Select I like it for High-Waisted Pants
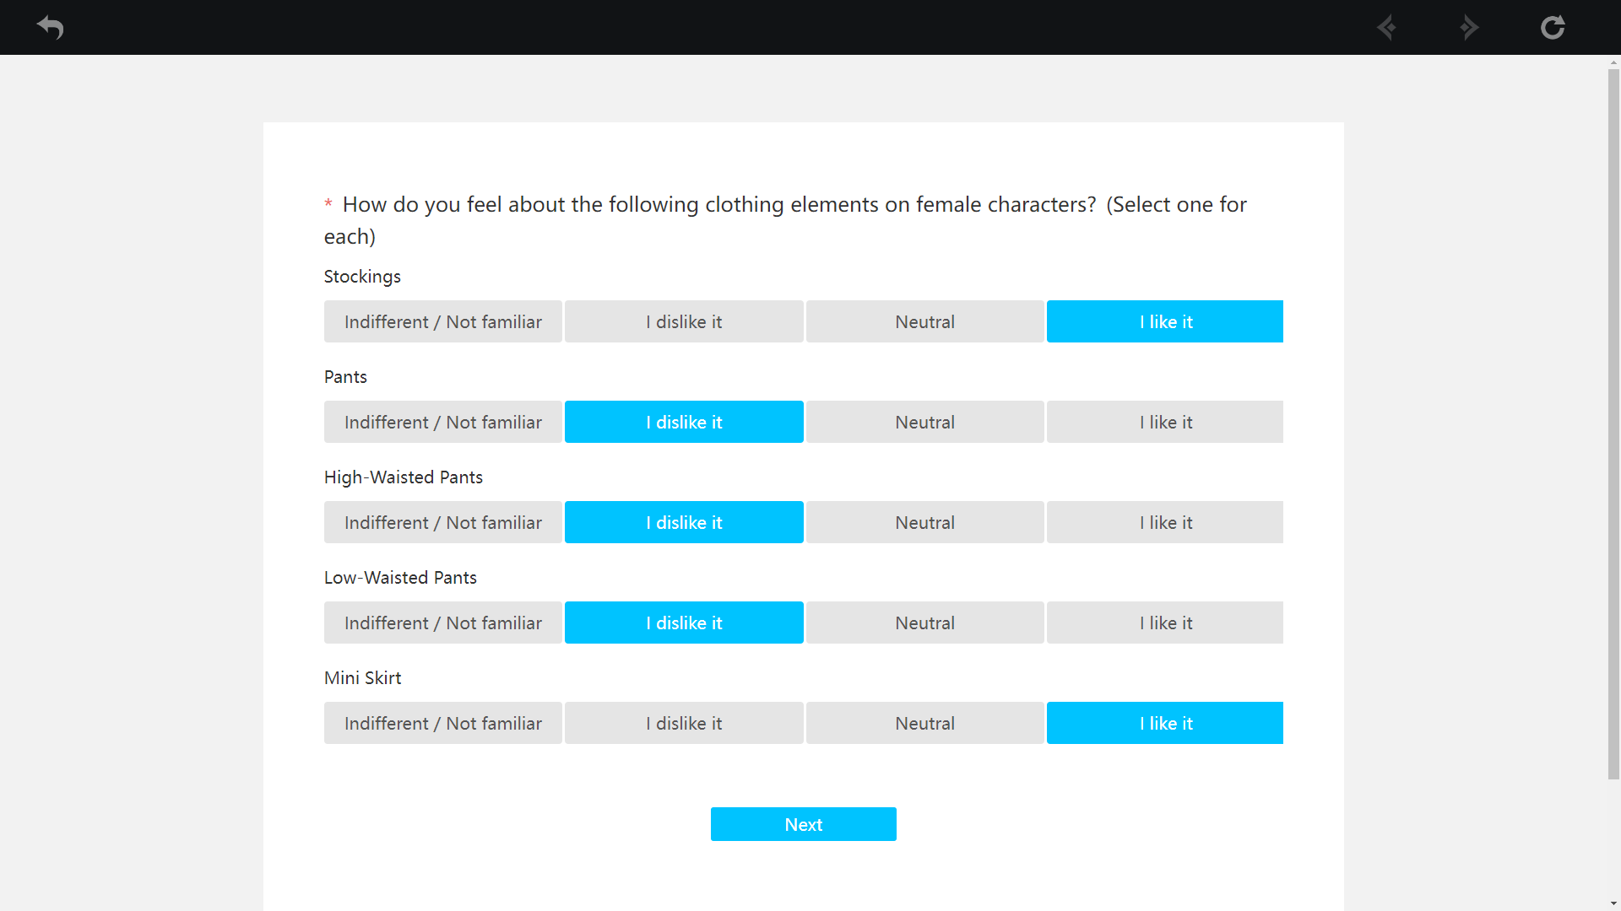Viewport: 1621px width, 911px height. point(1165,522)
